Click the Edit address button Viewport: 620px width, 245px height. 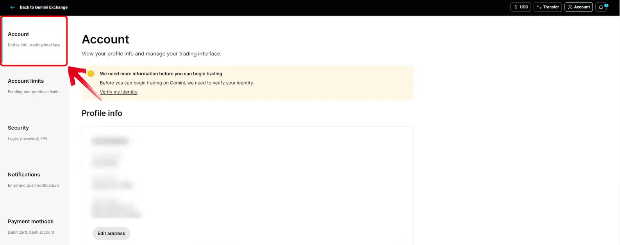pyautogui.click(x=111, y=233)
